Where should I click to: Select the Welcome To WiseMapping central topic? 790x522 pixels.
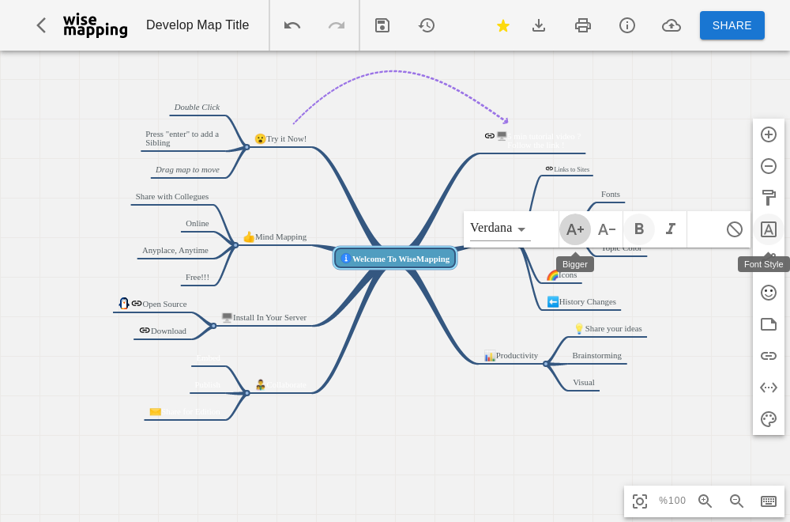[395, 258]
